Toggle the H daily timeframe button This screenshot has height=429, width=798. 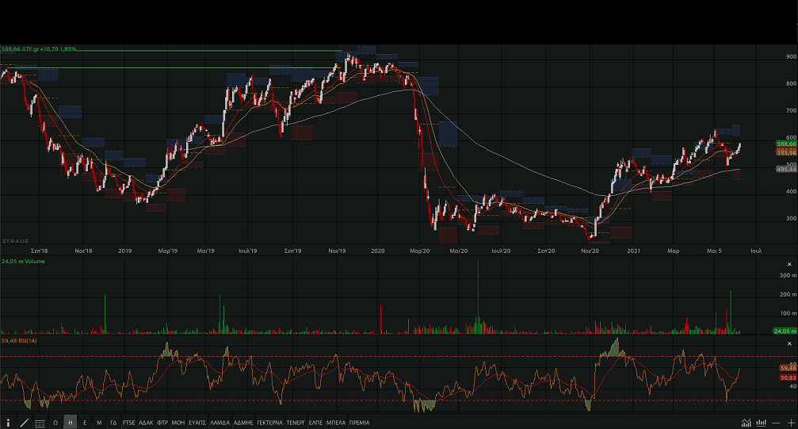click(x=71, y=423)
